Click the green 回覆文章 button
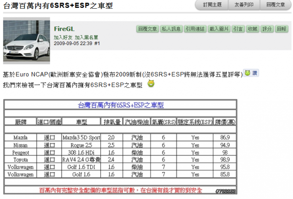 (x=147, y=29)
